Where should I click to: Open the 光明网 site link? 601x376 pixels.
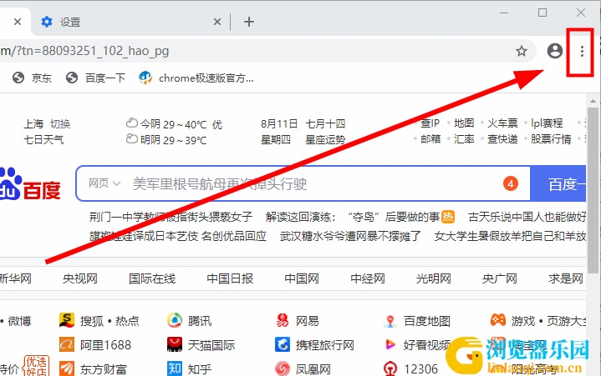(x=433, y=278)
